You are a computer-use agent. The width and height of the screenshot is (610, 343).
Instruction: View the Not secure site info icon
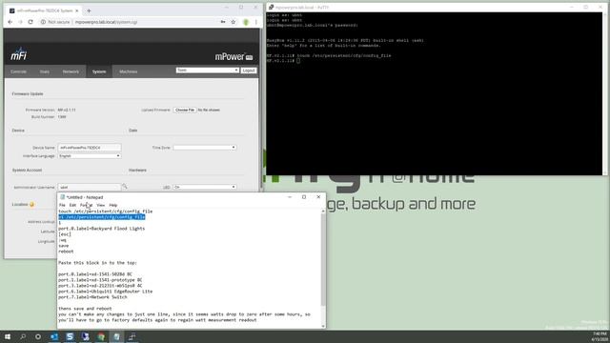(43, 22)
